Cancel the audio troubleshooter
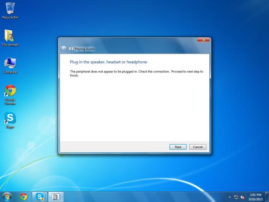The image size is (269, 202). point(198,147)
